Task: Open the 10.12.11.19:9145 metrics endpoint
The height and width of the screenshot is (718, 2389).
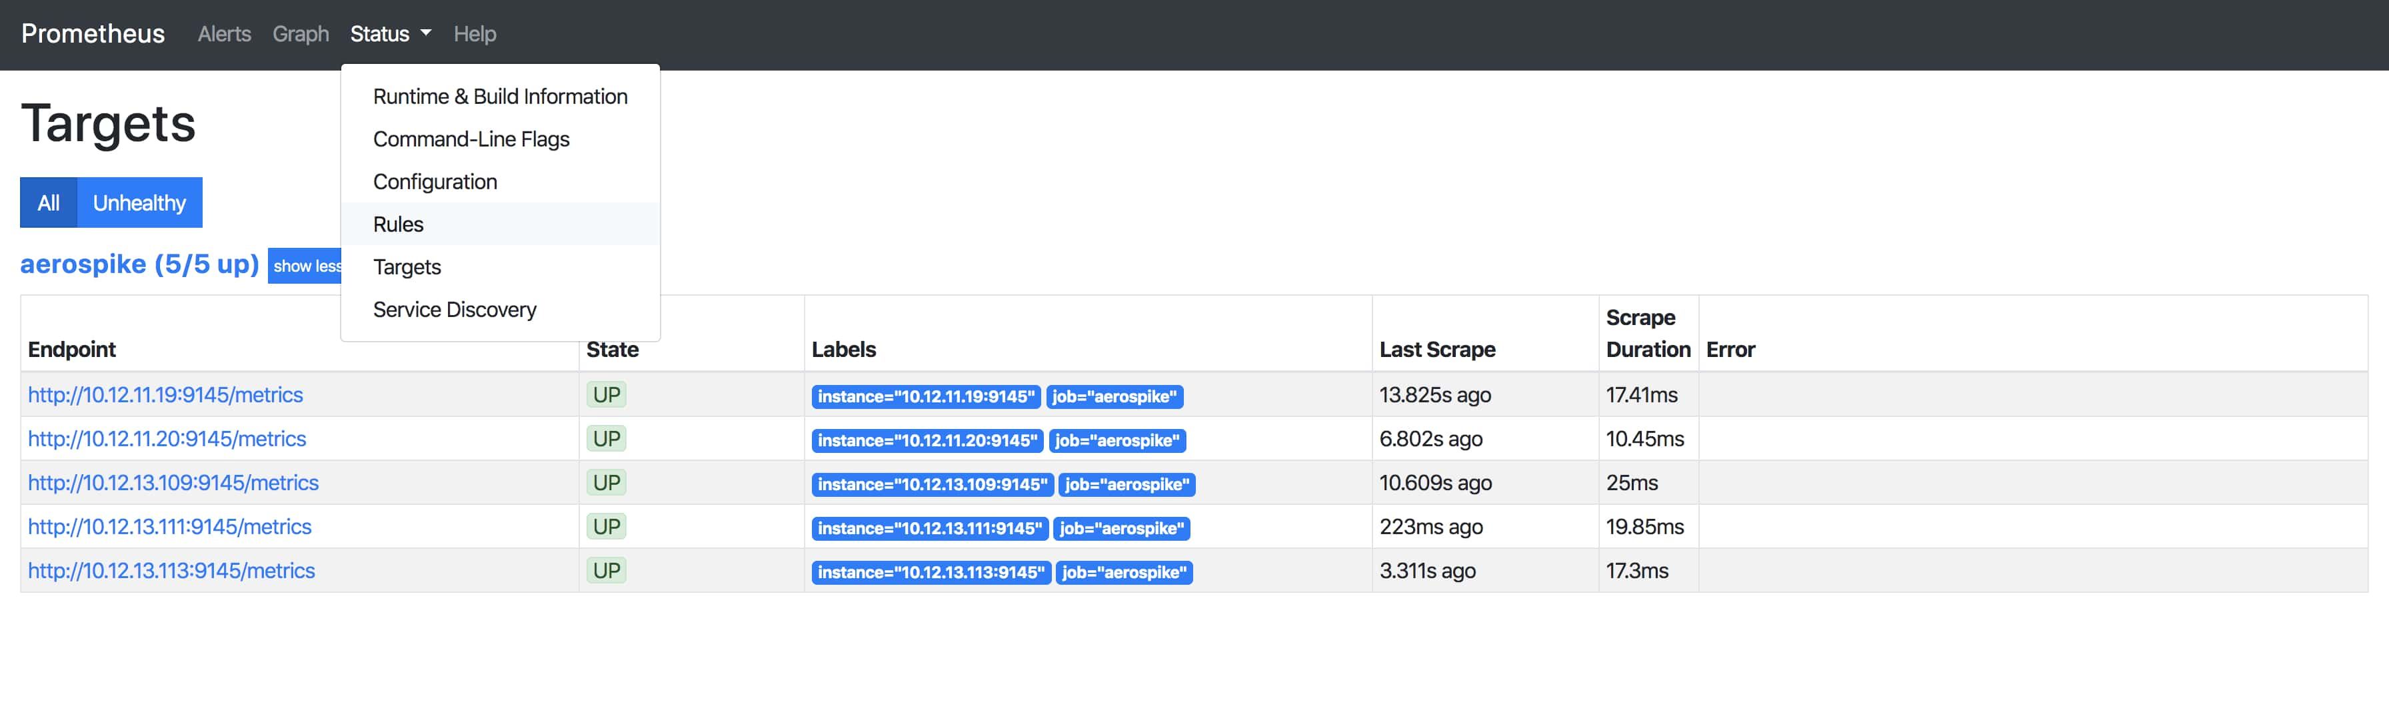Action: [x=165, y=394]
